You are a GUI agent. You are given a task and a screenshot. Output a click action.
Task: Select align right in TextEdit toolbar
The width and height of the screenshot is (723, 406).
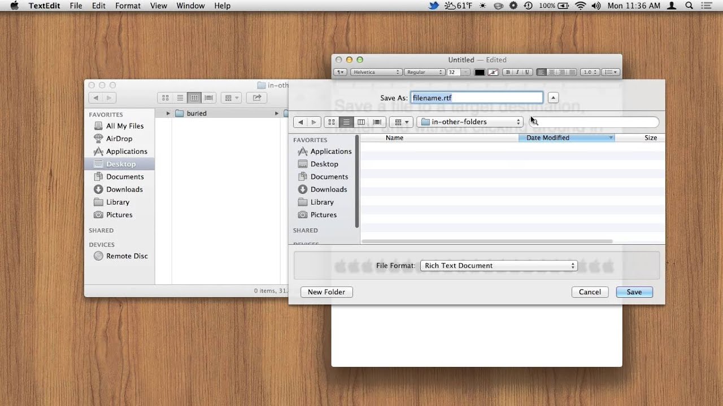(562, 72)
